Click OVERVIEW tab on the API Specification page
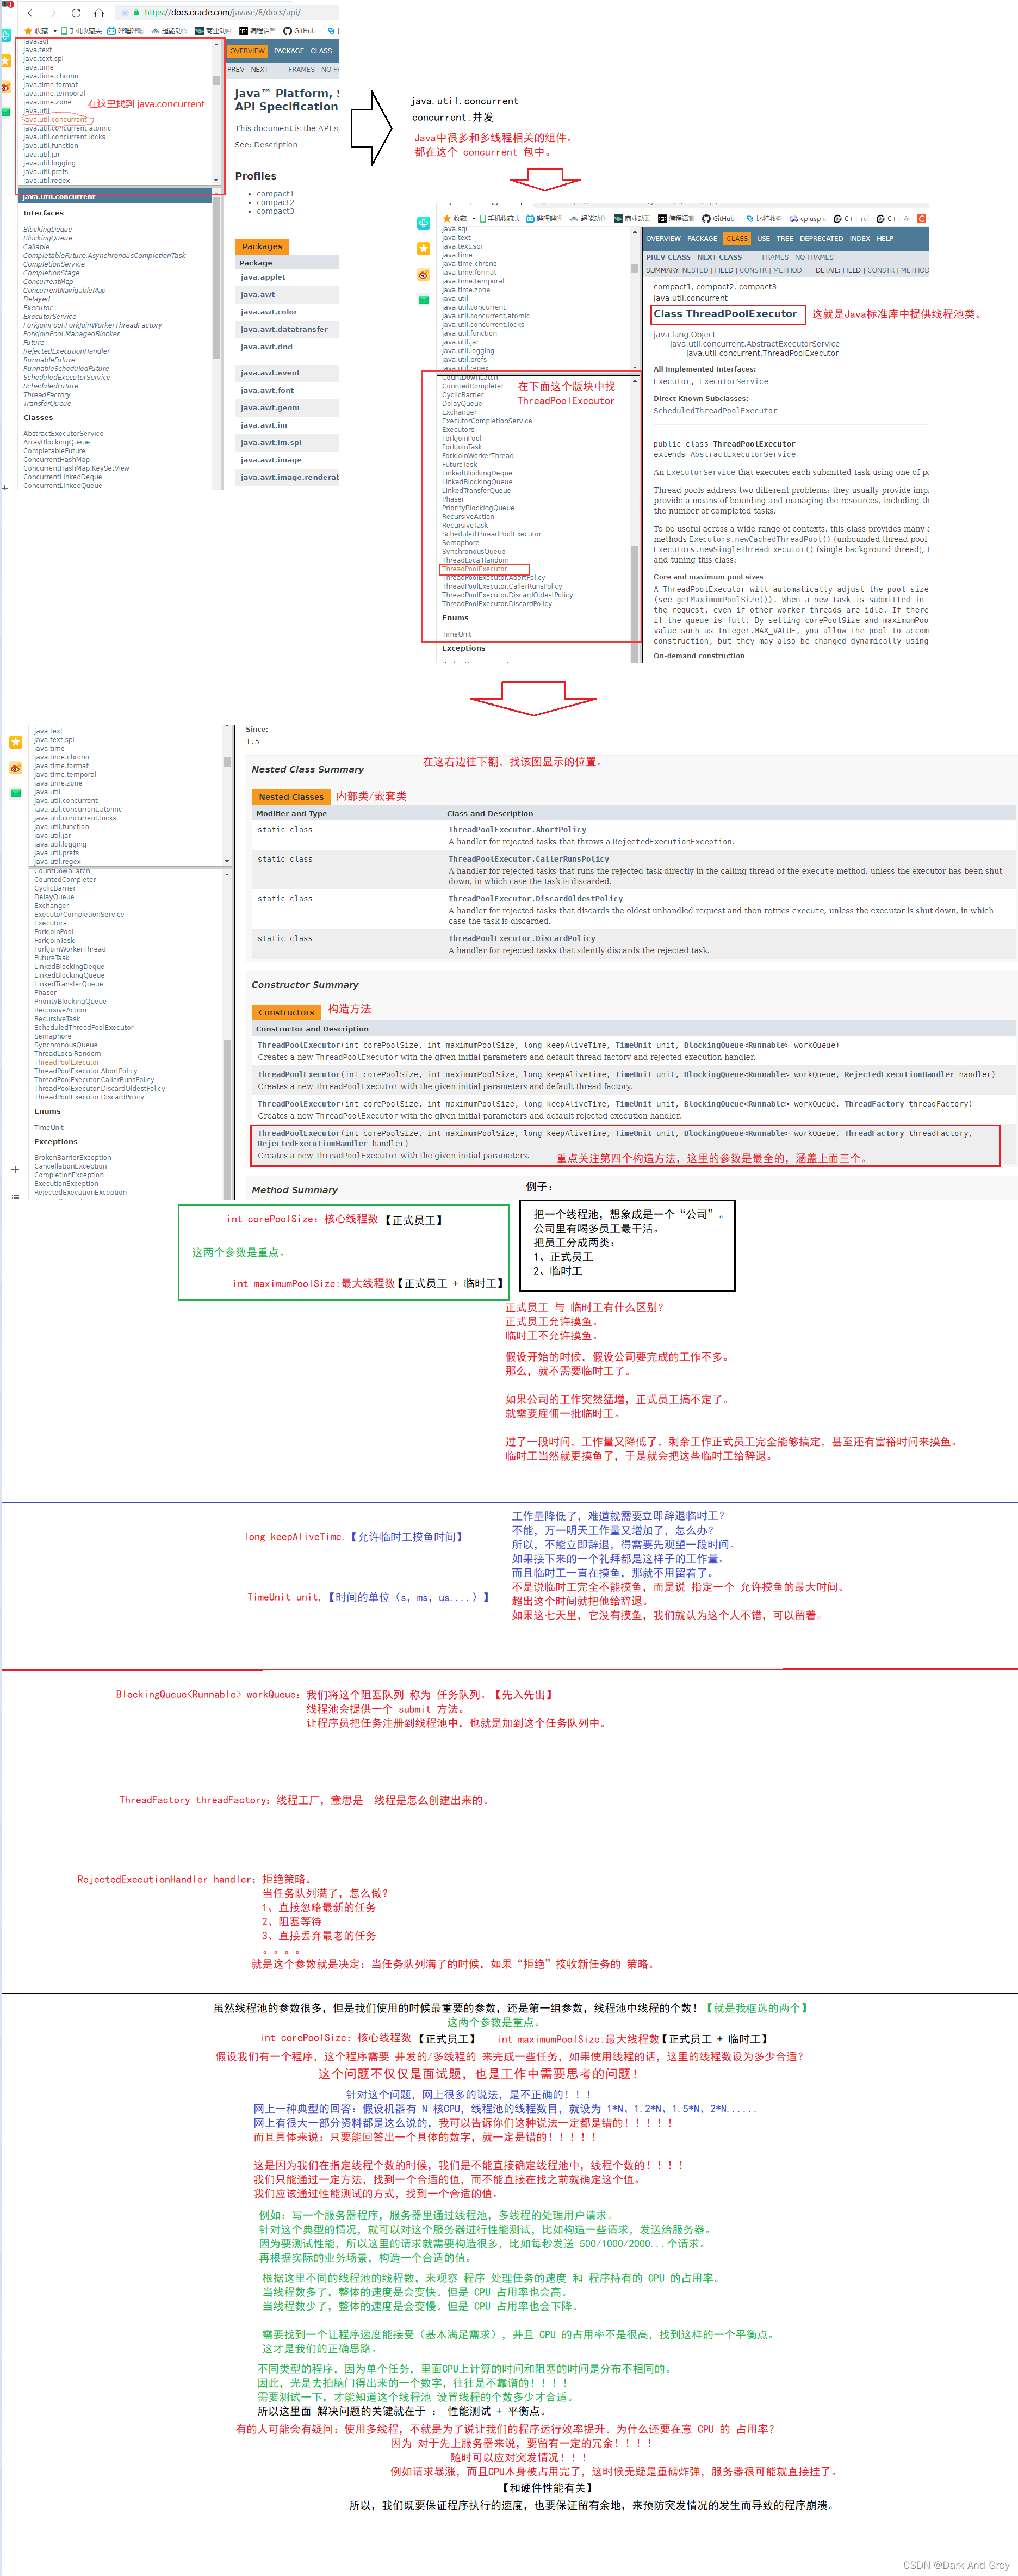 [x=247, y=51]
